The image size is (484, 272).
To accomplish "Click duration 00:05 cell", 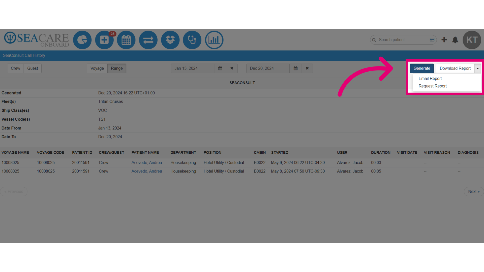I will click(x=376, y=171).
